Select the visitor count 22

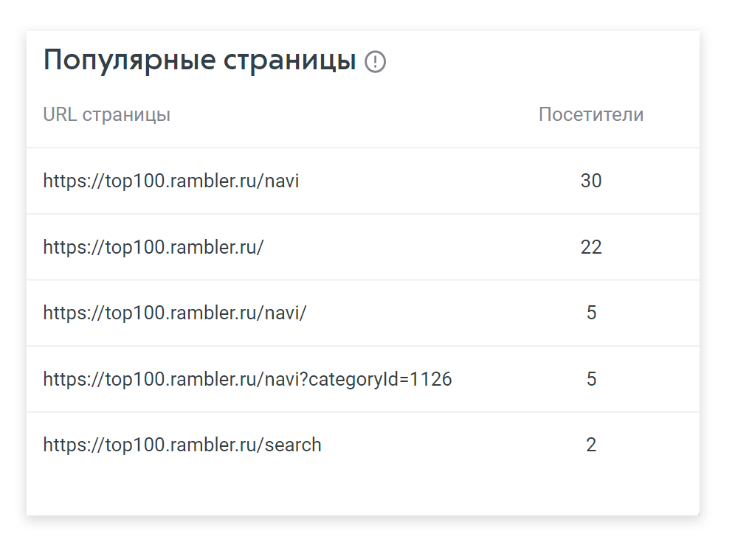pos(590,247)
